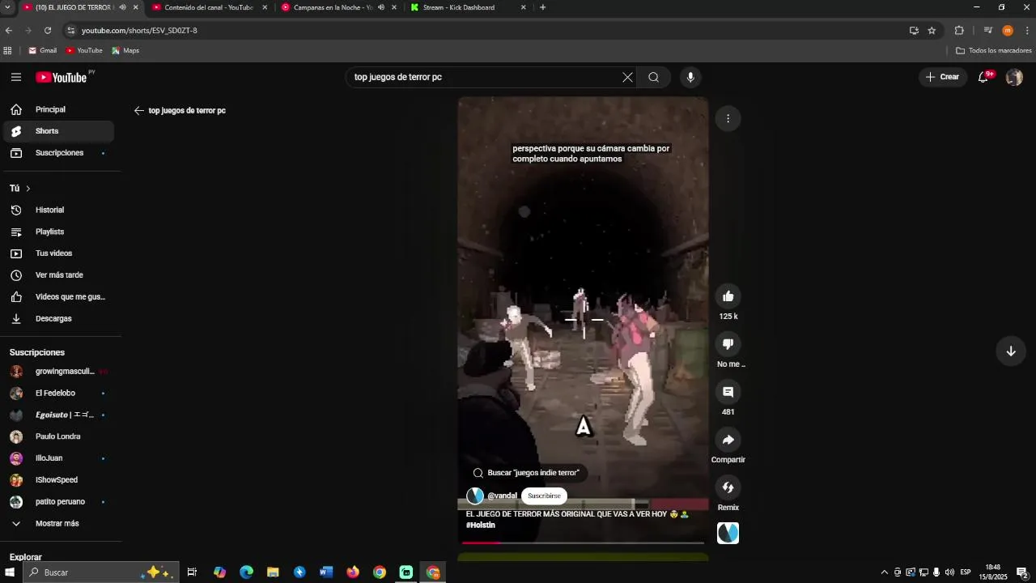The height and width of the screenshot is (583, 1036).
Task: Expand the Tú section chevron
Action: (28, 189)
